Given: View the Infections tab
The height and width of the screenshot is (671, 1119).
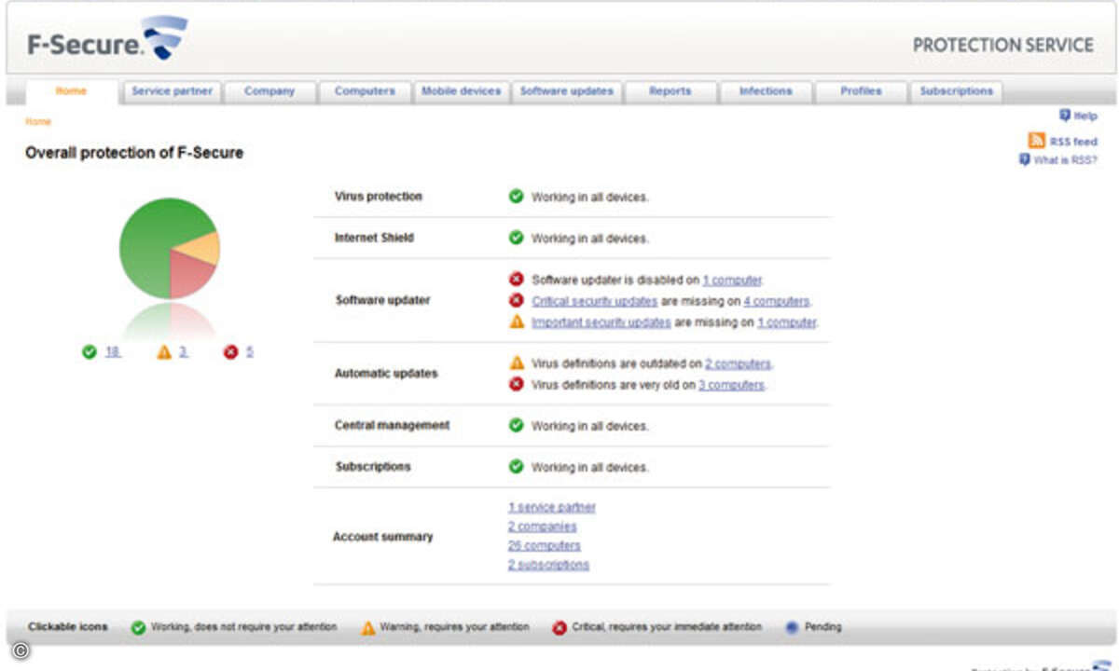Looking at the screenshot, I should (766, 91).
